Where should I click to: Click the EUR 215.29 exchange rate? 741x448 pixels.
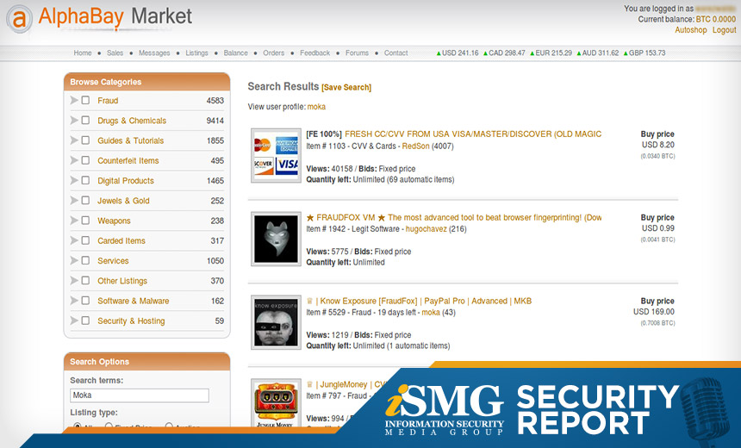tap(551, 53)
